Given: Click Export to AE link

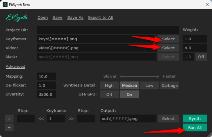Looking at the screenshot, I should [101, 17].
